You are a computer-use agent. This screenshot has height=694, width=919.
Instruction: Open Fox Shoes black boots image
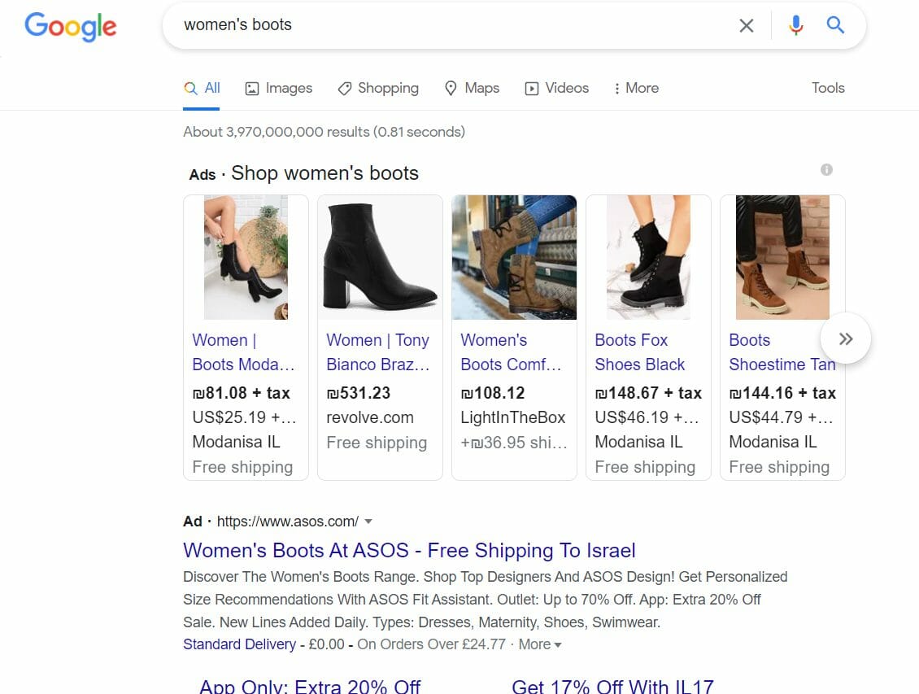pos(649,257)
